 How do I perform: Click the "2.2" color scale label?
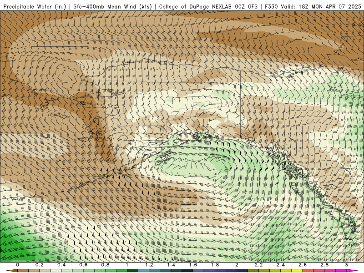pyautogui.click(x=259, y=265)
